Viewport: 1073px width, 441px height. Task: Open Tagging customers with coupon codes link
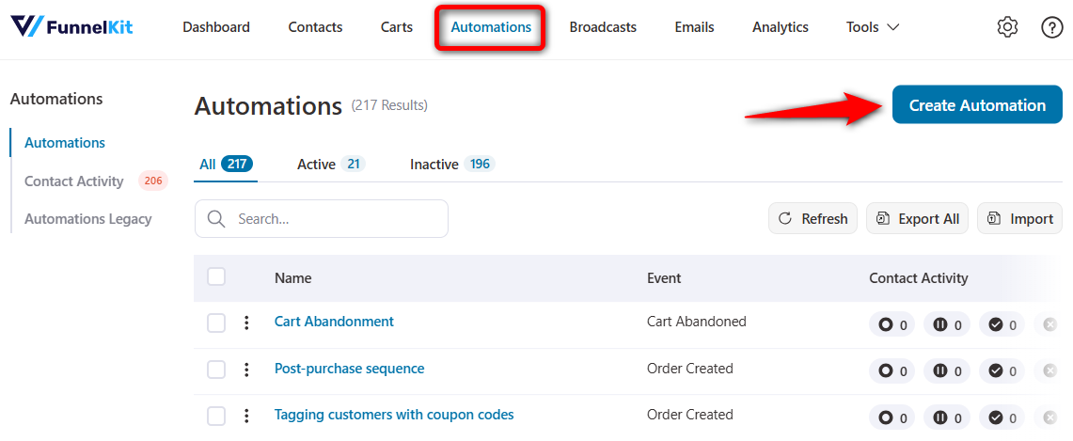394,415
